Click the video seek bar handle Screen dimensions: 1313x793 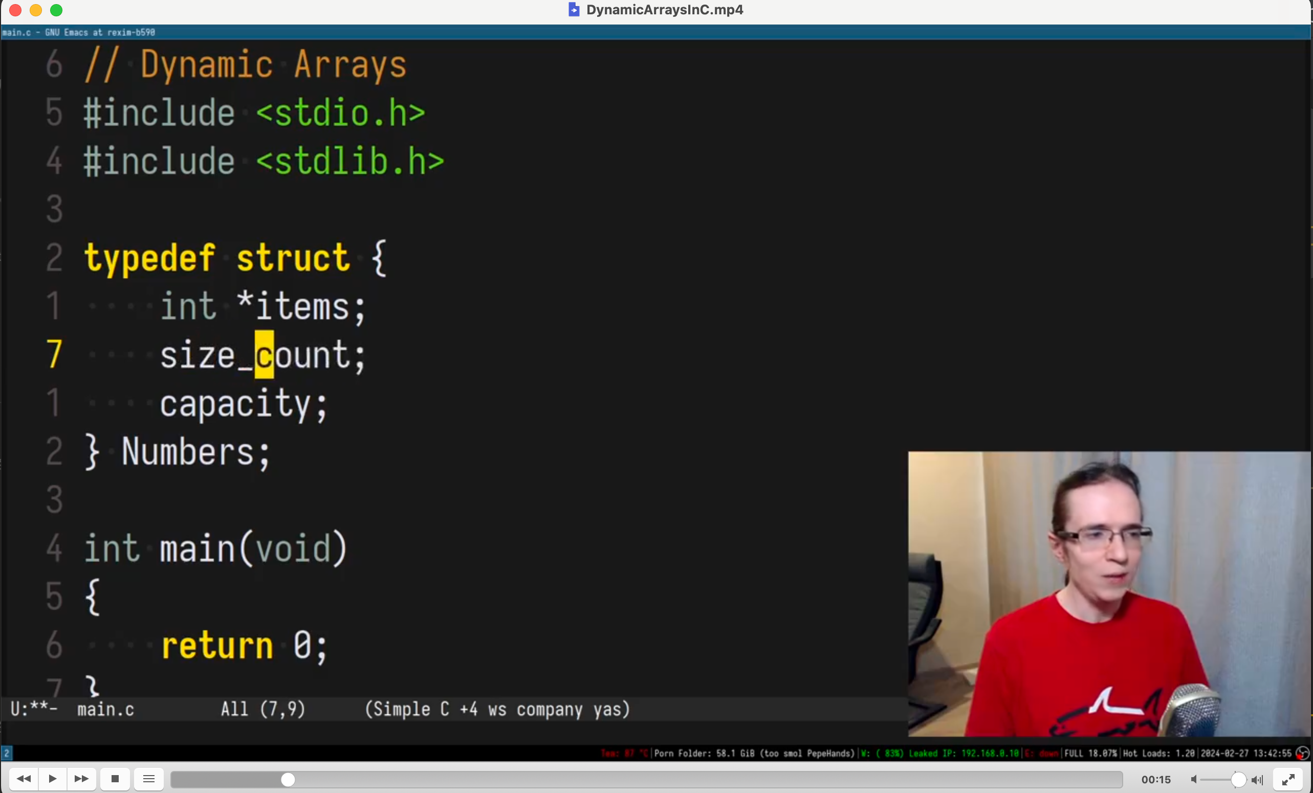[288, 780]
